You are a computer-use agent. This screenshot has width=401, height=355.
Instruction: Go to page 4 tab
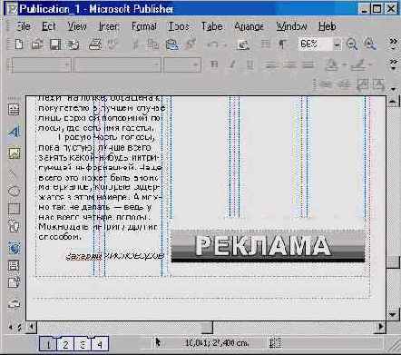pos(100,344)
